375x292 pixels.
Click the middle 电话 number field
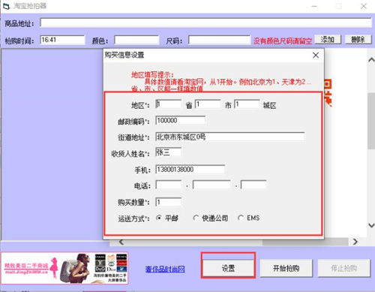[211, 185]
